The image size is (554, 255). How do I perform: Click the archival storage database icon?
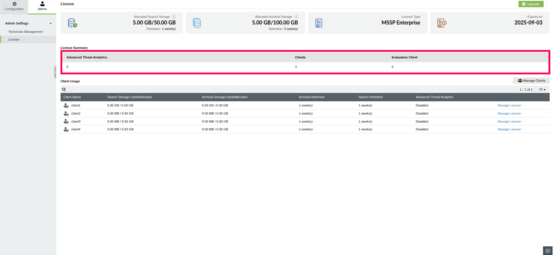[x=197, y=23]
